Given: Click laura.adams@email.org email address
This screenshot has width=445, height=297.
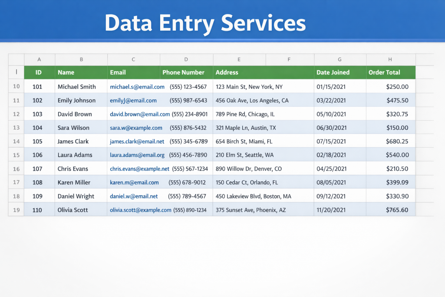Looking at the screenshot, I should (x=137, y=155).
